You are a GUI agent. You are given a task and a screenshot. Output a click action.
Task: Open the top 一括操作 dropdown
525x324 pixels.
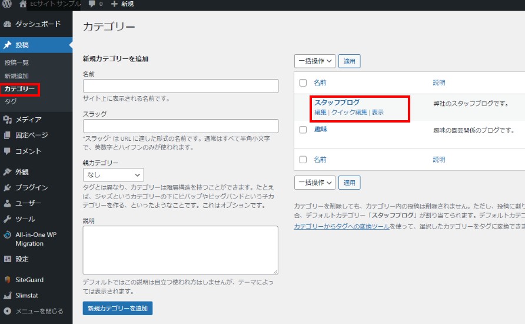(x=314, y=61)
